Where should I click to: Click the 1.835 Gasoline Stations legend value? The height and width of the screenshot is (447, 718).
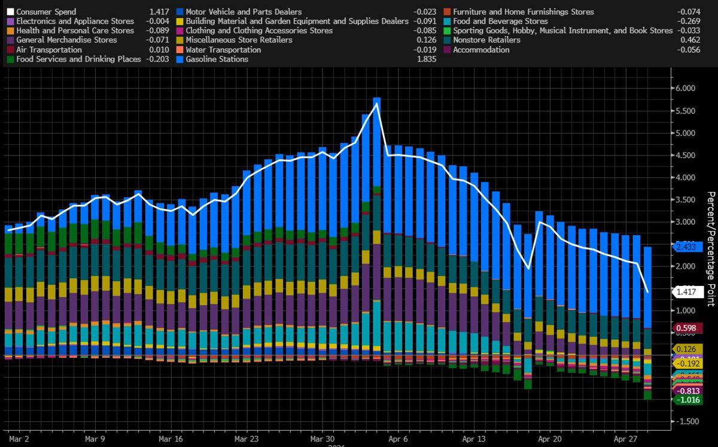[x=425, y=59]
